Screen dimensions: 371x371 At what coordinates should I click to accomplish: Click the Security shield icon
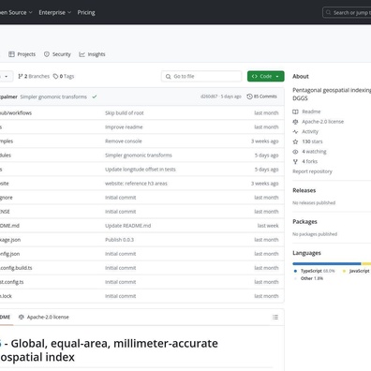(47, 54)
